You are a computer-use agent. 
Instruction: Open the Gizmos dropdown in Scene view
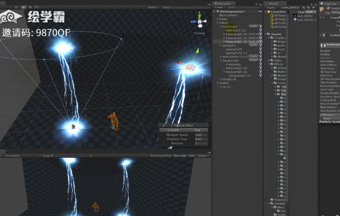154,7
